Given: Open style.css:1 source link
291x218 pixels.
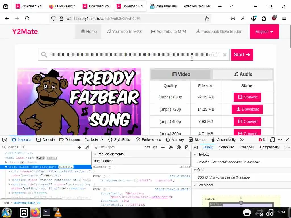Looking at the screenshot, I should coord(180,176).
